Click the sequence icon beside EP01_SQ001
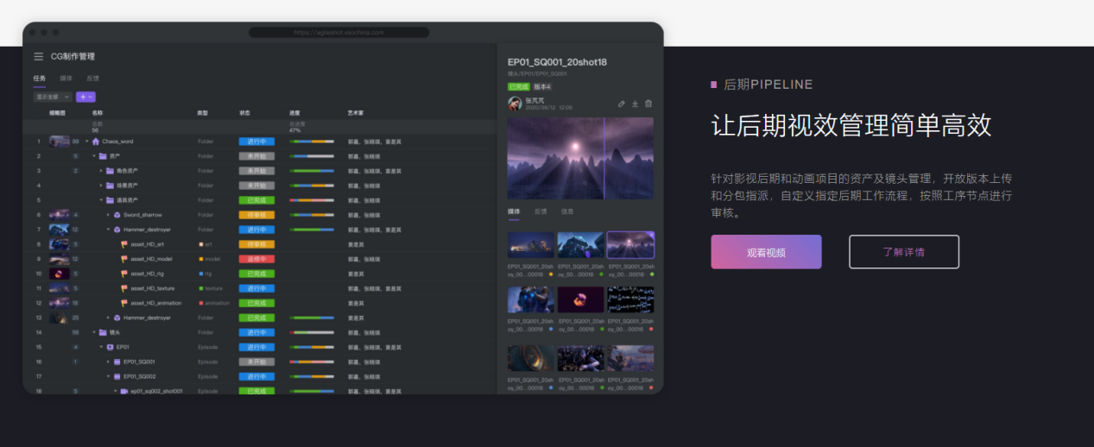The height and width of the screenshot is (447, 1094). click(x=117, y=362)
